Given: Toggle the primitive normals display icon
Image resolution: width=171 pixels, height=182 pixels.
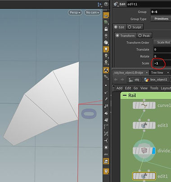Looking at the screenshot, I should click(x=106, y=113).
